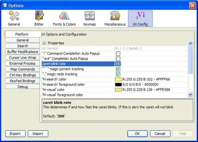Switch to the Search tab
The image size is (198, 142).
tap(22, 46)
